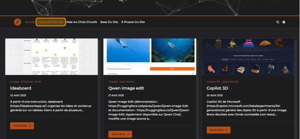Filter by the Images 3D tag

[213, 82]
